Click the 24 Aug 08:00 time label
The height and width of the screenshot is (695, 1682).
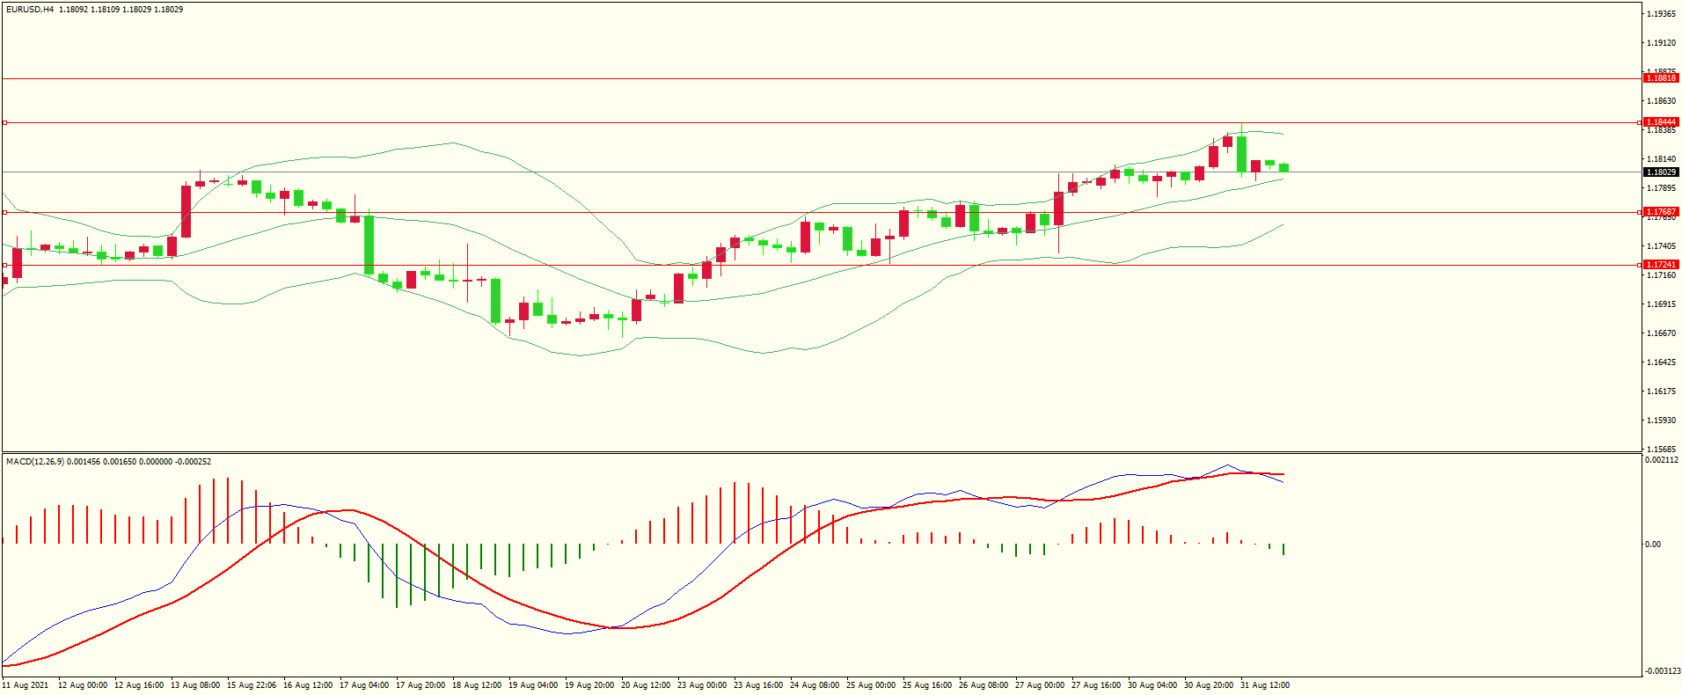click(815, 685)
